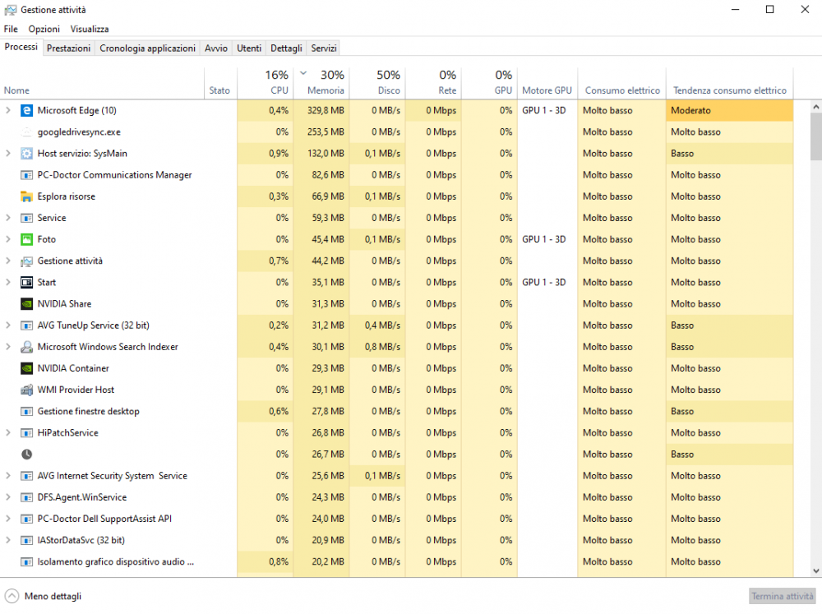Screen dimensions: 822x614
Task: Click the Meno dettagli button
Action: [x=43, y=596]
